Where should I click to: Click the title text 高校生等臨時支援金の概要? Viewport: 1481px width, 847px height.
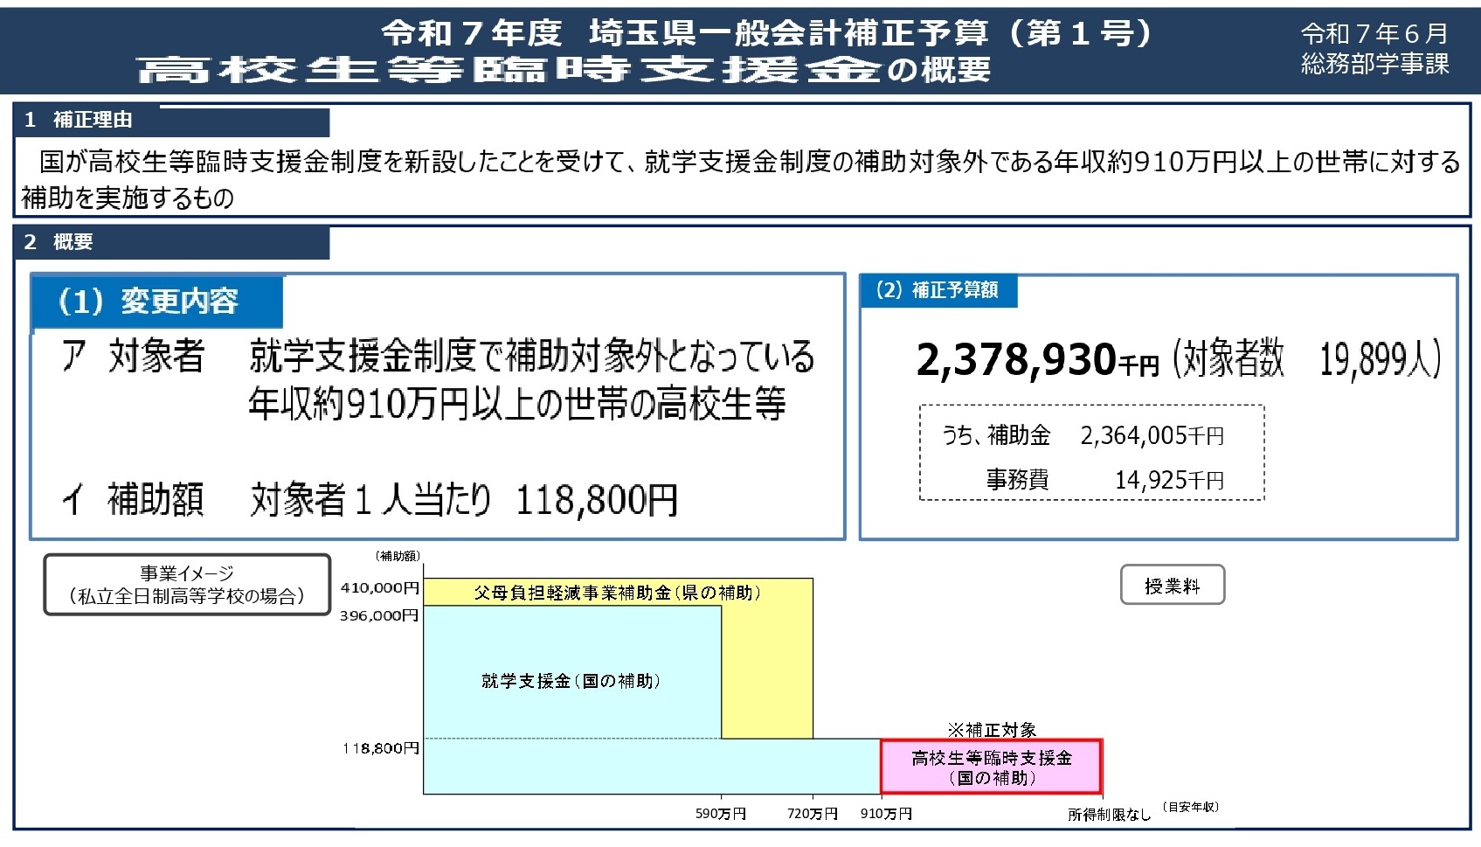point(564,69)
